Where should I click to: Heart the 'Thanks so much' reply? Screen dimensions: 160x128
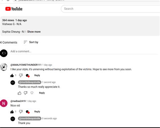(x=32, y=93)
